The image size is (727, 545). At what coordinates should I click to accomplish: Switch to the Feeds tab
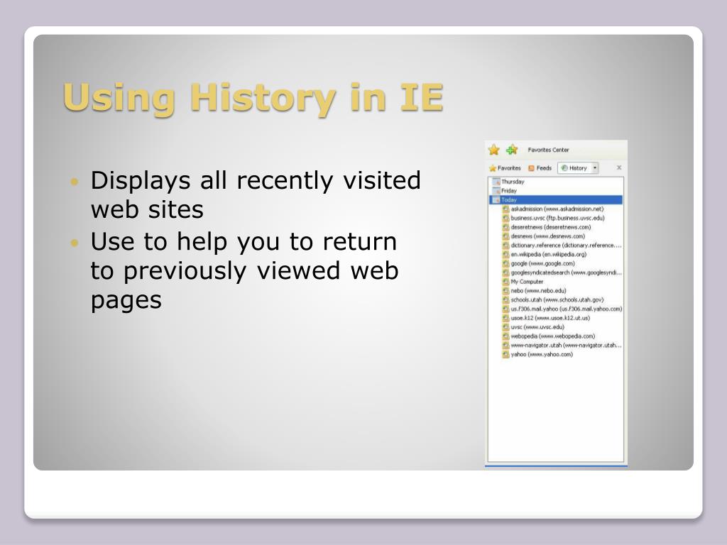pyautogui.click(x=540, y=167)
